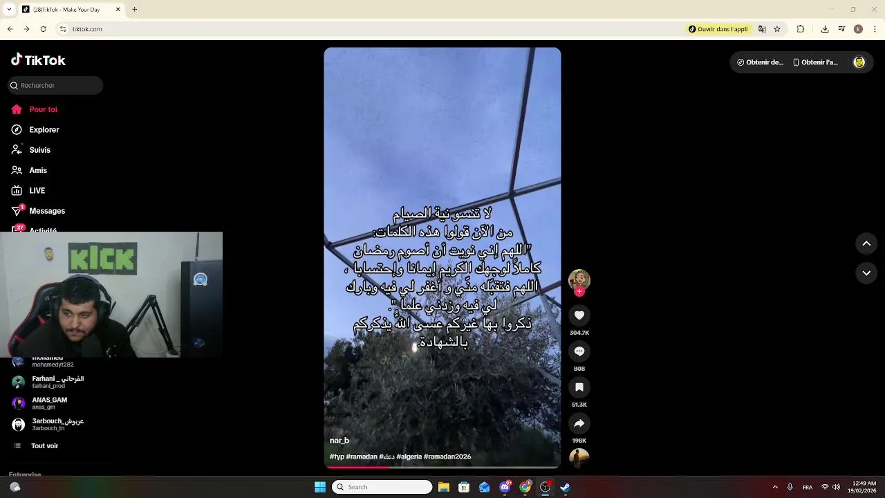Open the #ramadan2026 hashtag
This screenshot has width=885, height=498.
[x=447, y=456]
